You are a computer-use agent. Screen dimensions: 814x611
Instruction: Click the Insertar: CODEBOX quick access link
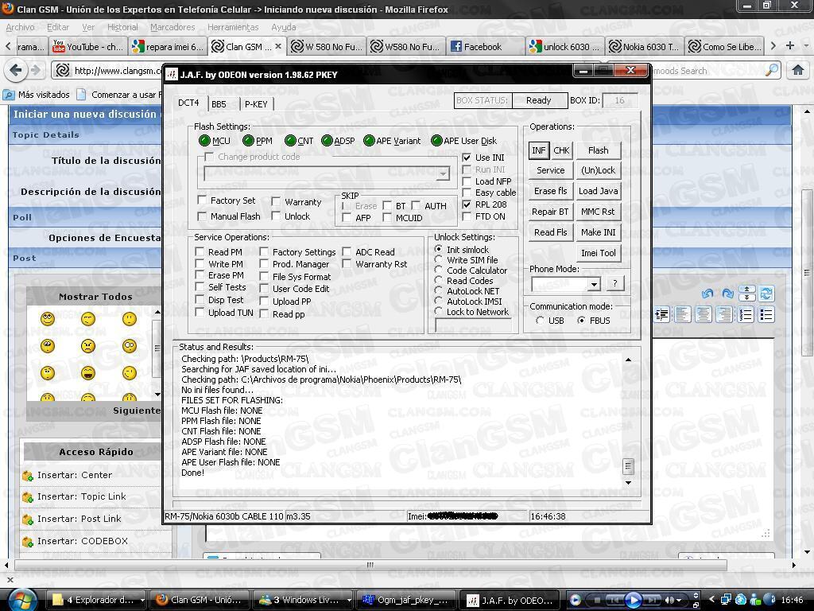click(83, 541)
